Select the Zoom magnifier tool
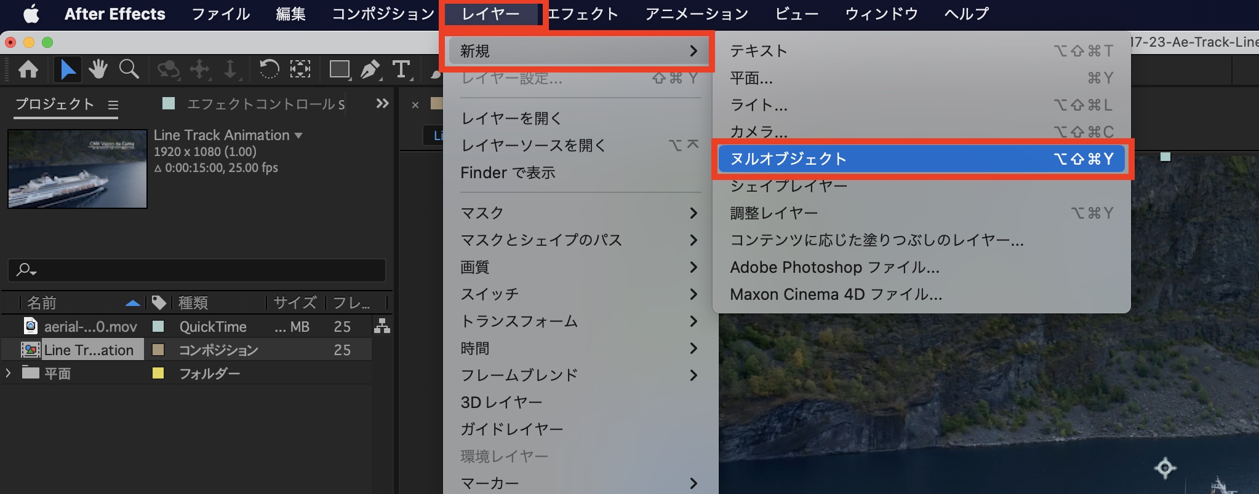Viewport: 1259px width, 494px height. 129,69
